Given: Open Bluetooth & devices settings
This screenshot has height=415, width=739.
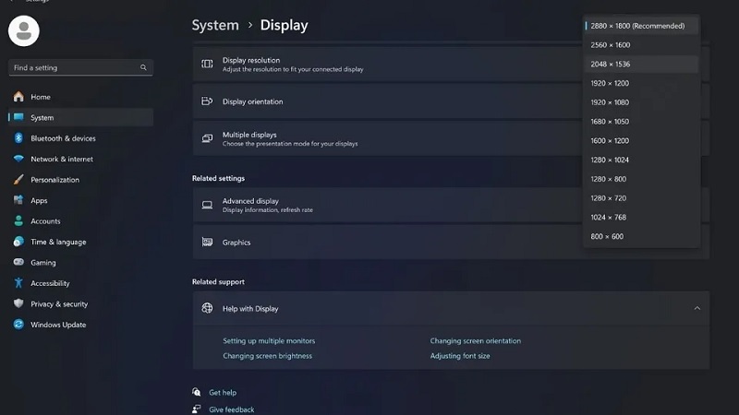Looking at the screenshot, I should tap(80, 137).
